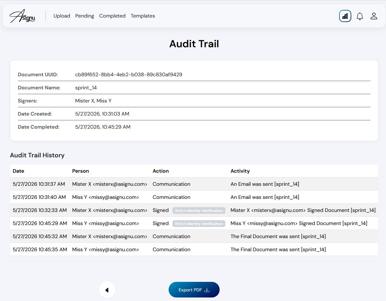Select the 10:45:29 AM date cell

click(x=40, y=223)
